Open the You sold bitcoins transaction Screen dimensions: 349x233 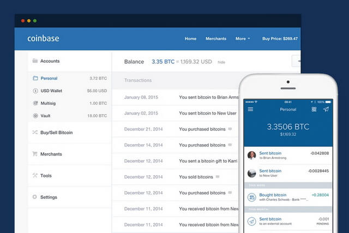(176, 177)
